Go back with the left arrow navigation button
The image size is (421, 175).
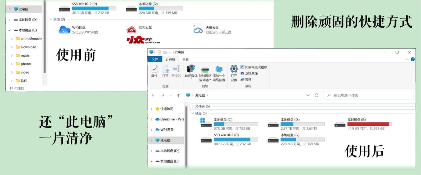click(153, 95)
